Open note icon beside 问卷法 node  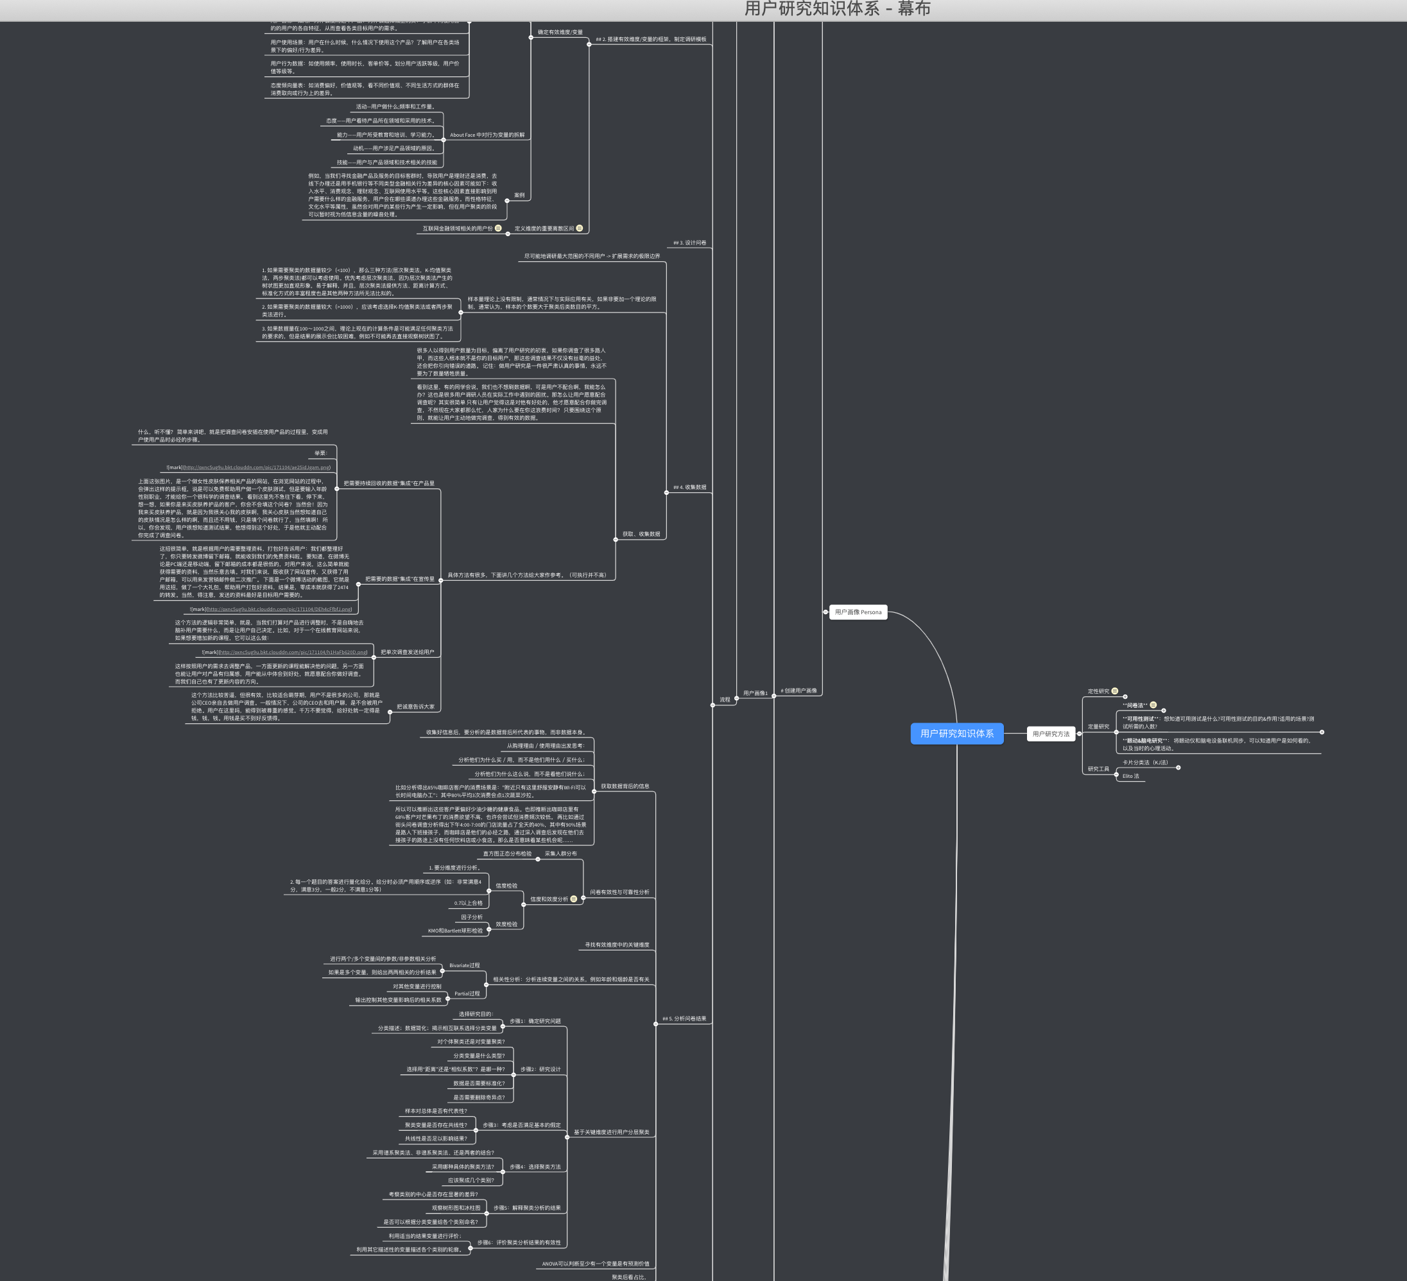pyautogui.click(x=1153, y=705)
